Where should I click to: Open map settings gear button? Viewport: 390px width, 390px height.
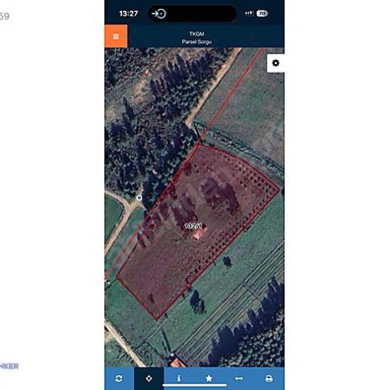[275, 63]
